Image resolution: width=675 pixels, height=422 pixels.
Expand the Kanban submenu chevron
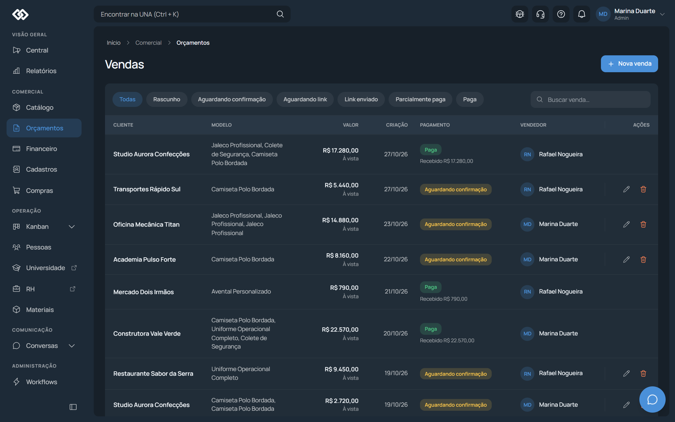point(72,227)
